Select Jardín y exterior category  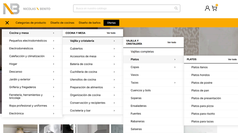[32, 80]
